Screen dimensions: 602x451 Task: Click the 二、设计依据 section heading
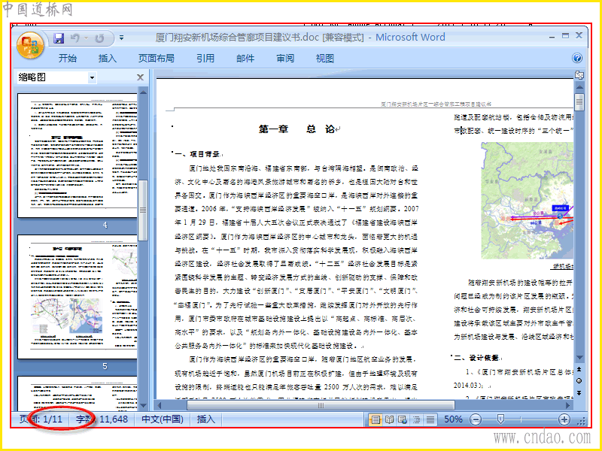(476, 358)
